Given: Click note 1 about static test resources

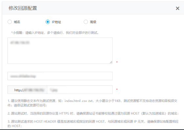Looking at the screenshot, I should click(x=92, y=103).
